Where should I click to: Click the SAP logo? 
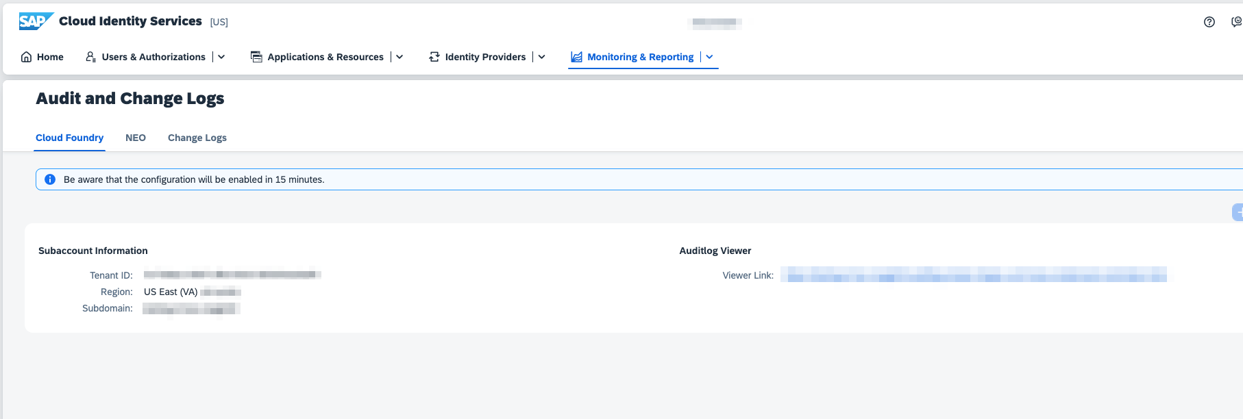point(35,21)
